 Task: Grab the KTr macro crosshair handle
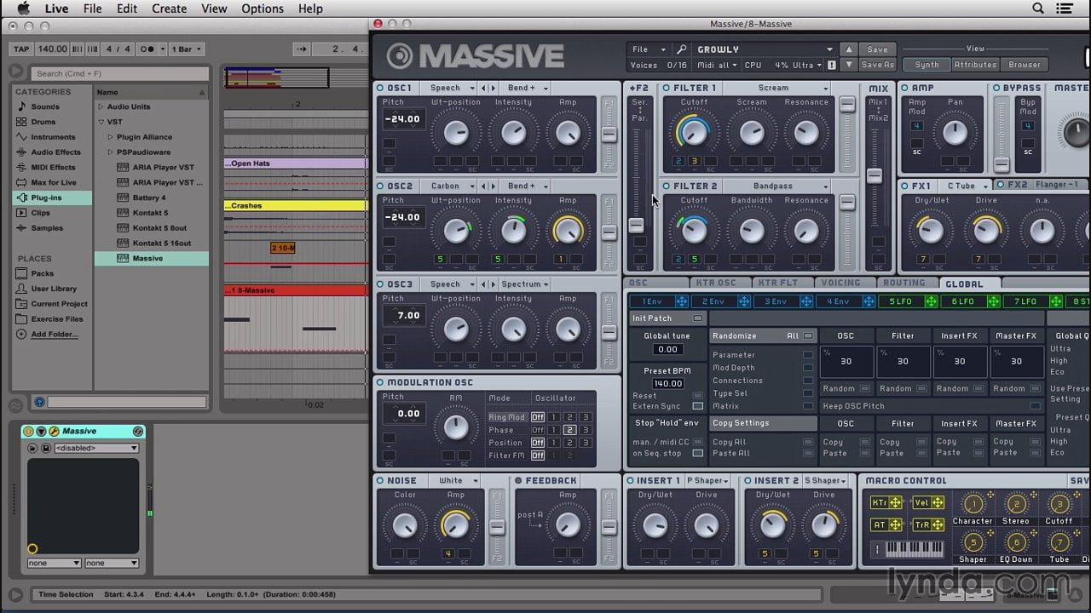coord(896,502)
